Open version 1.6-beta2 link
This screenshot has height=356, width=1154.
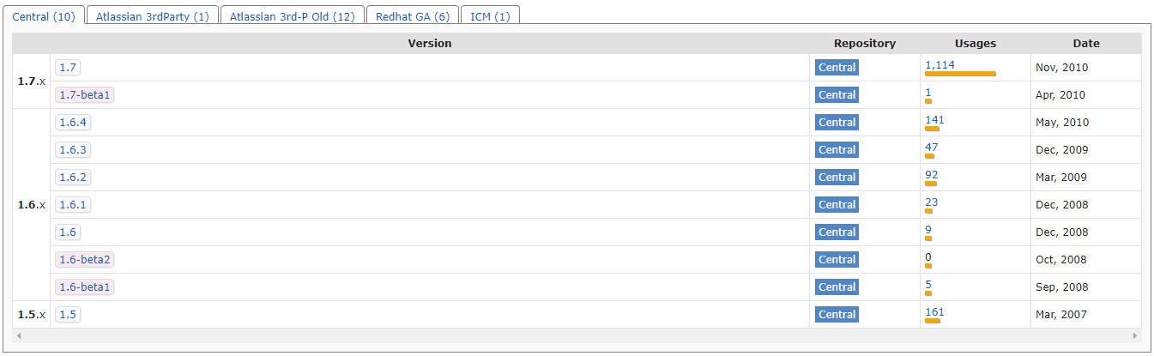pyautogui.click(x=85, y=260)
